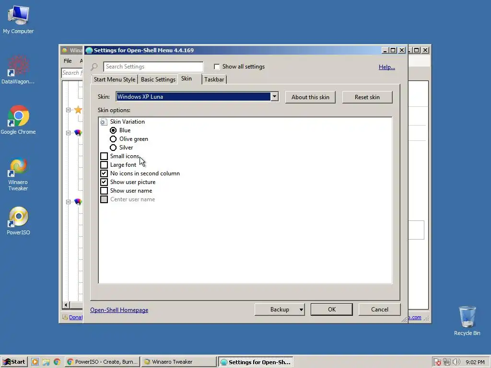
Task: Launch Chrome from the quick launch bar
Action: [x=57, y=362]
